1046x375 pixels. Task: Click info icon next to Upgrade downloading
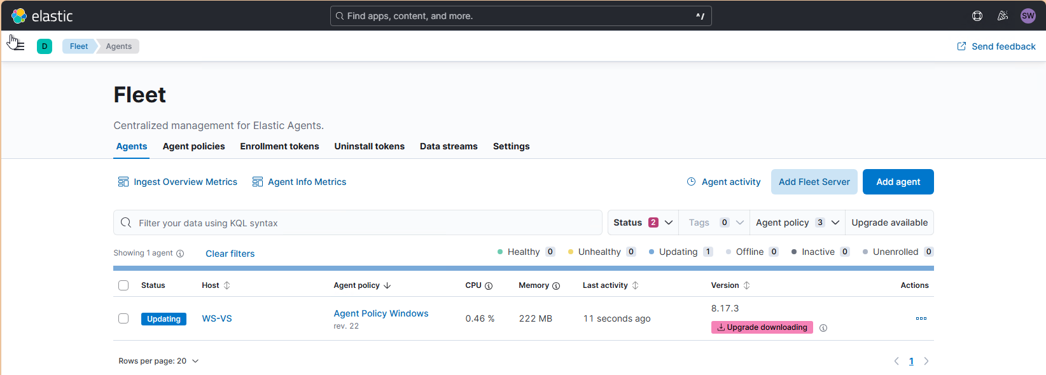823,328
